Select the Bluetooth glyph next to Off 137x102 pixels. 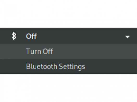14,36
